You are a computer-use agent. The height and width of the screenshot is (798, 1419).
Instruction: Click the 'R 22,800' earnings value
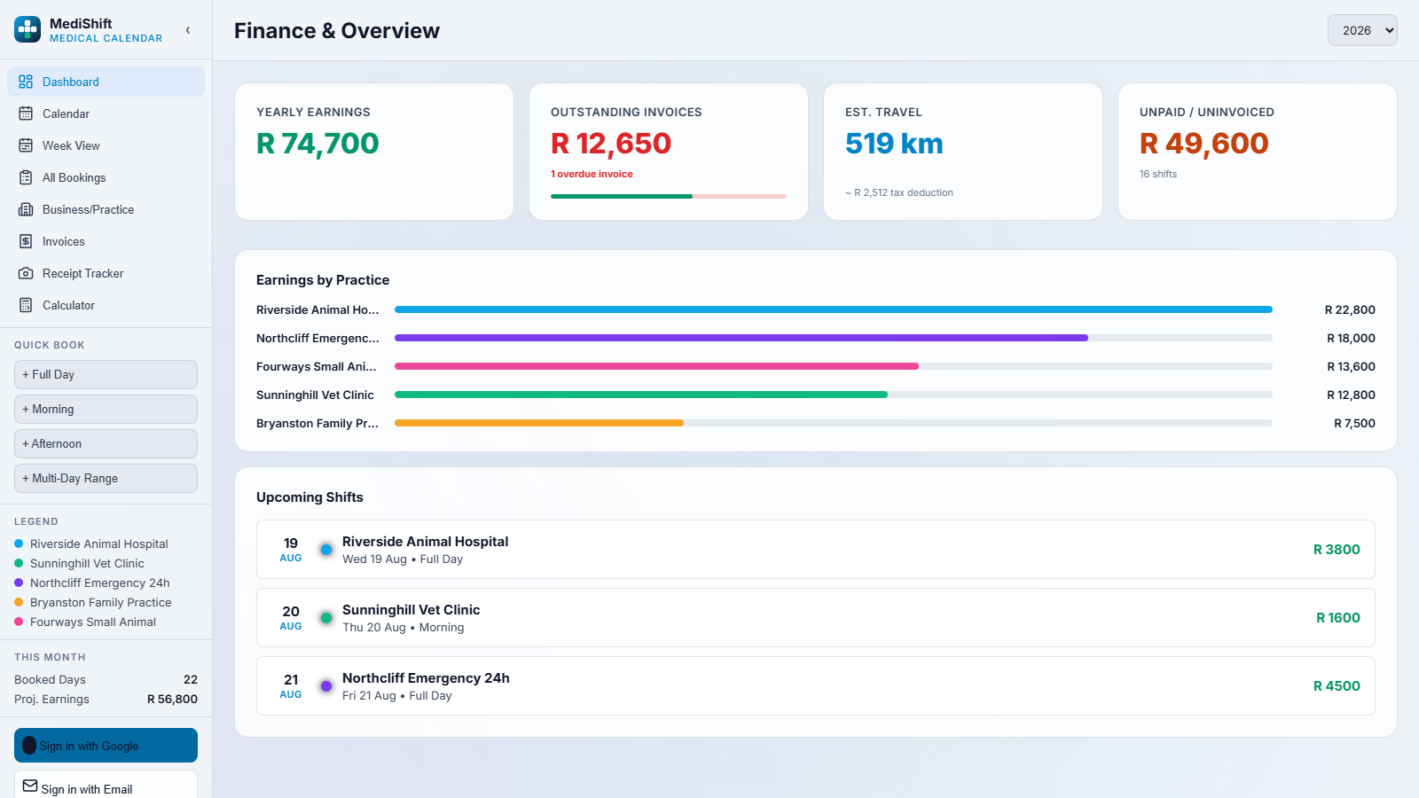coord(1350,309)
